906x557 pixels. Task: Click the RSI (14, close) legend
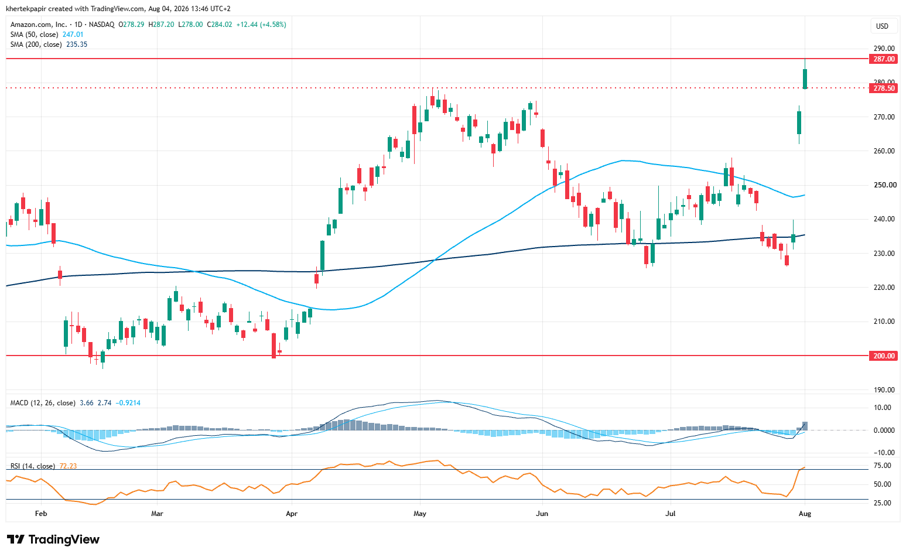[33, 466]
